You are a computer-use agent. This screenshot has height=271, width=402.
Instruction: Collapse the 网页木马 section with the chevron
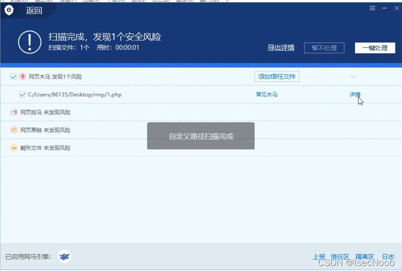pos(353,76)
